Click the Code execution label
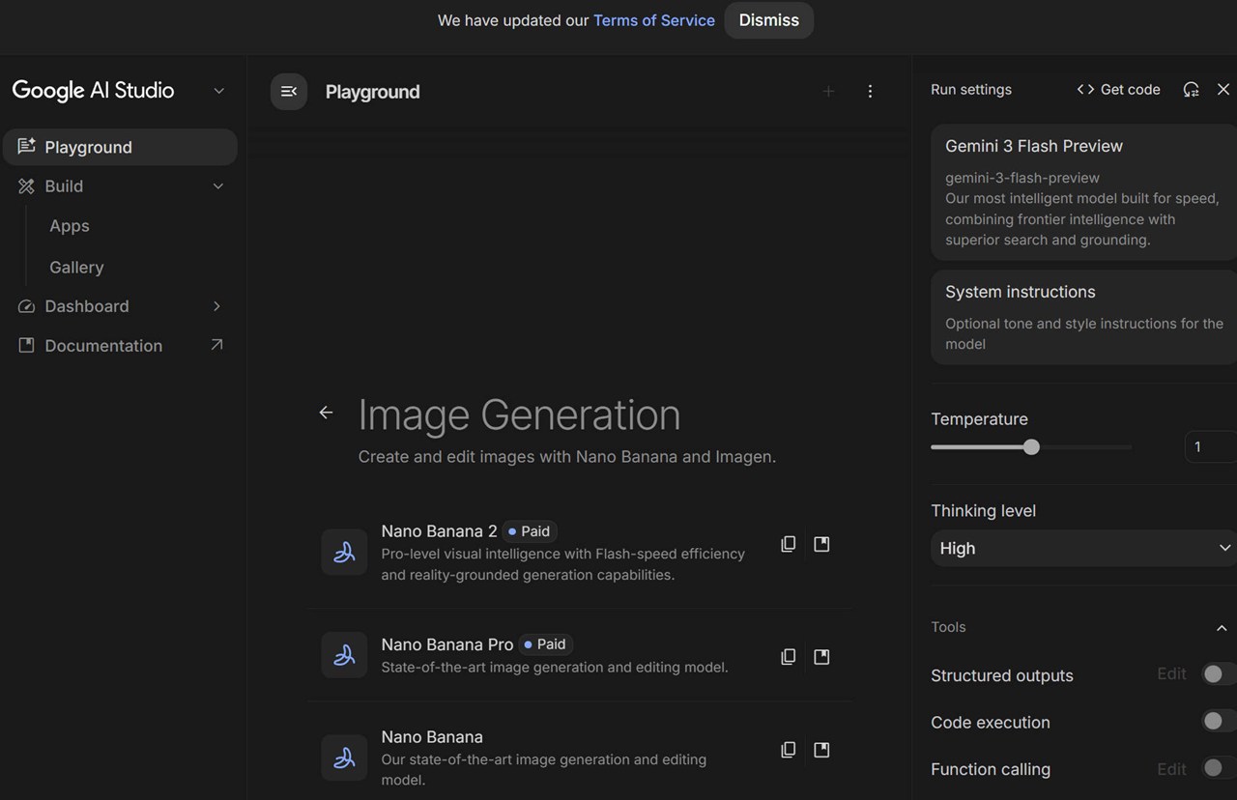 click(x=991, y=723)
